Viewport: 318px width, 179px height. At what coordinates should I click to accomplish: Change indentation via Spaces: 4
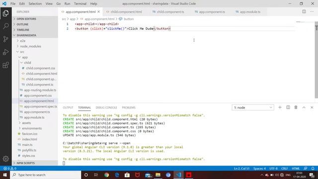click(x=259, y=169)
